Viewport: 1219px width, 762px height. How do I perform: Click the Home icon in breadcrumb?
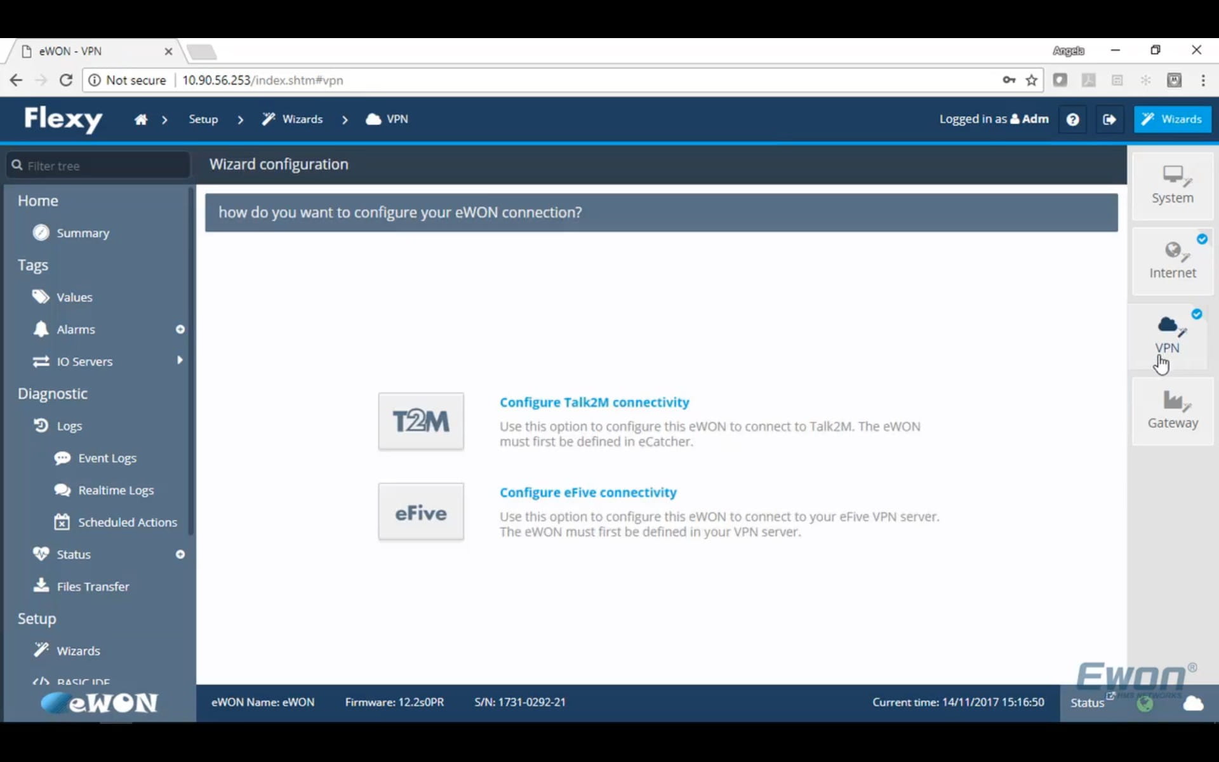click(141, 119)
